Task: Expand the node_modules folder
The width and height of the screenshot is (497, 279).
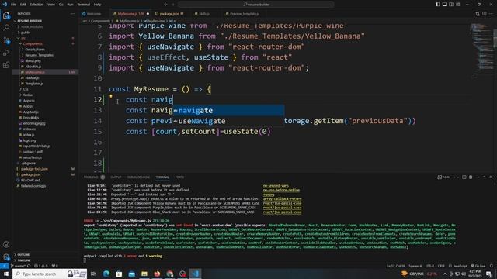Action: [32, 26]
